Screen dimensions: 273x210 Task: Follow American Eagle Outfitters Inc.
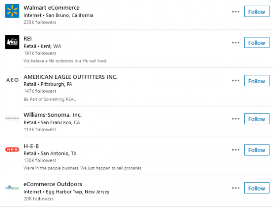(x=257, y=81)
